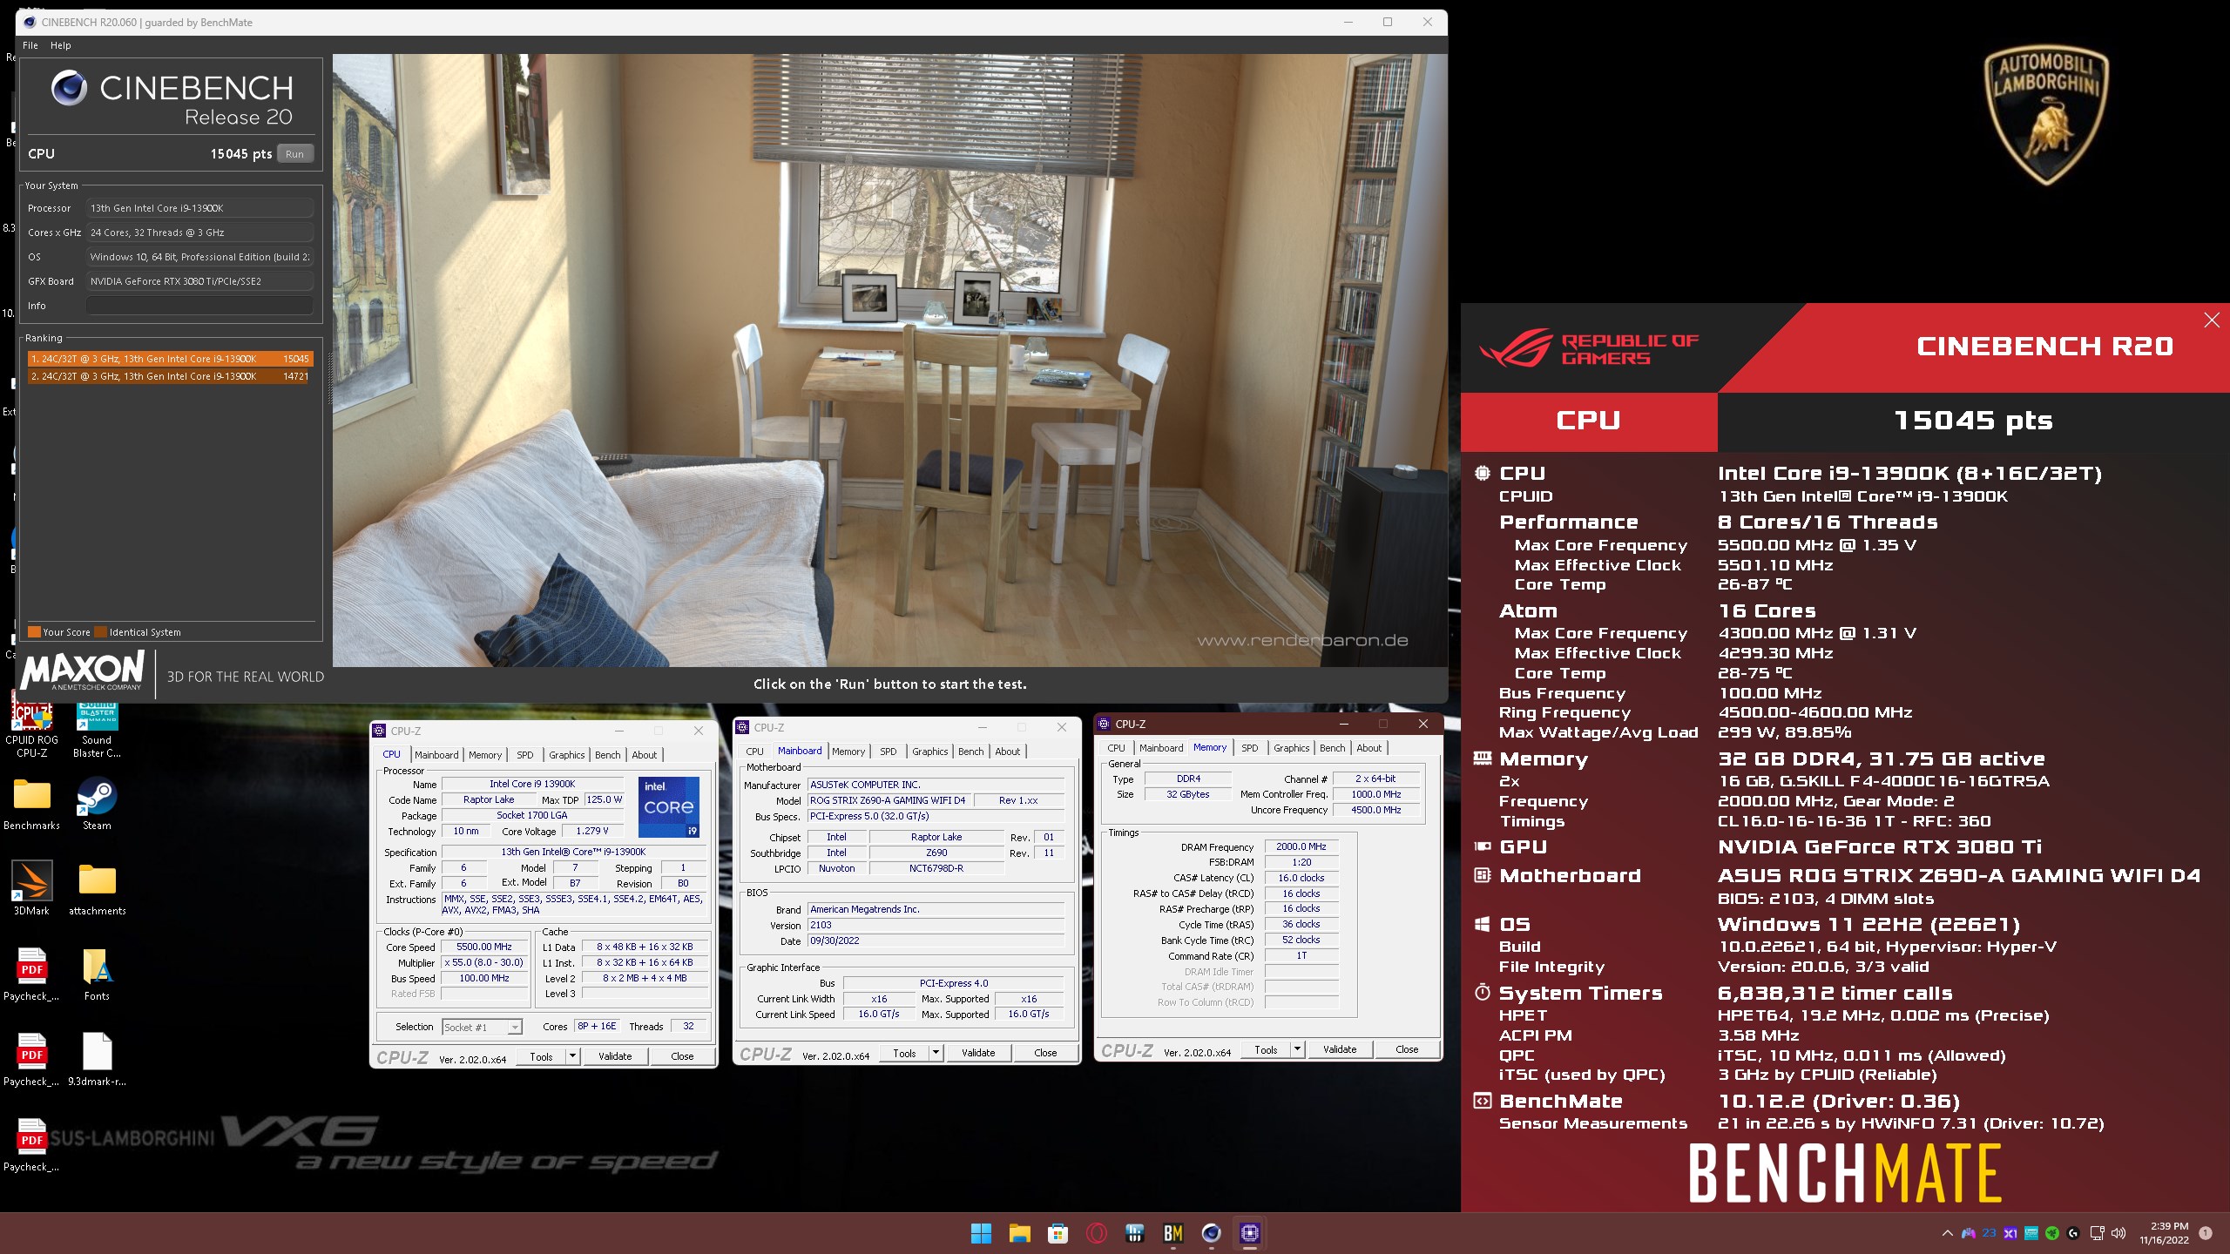Click the Razer tray icon
2230x1254 pixels.
click(2052, 1233)
